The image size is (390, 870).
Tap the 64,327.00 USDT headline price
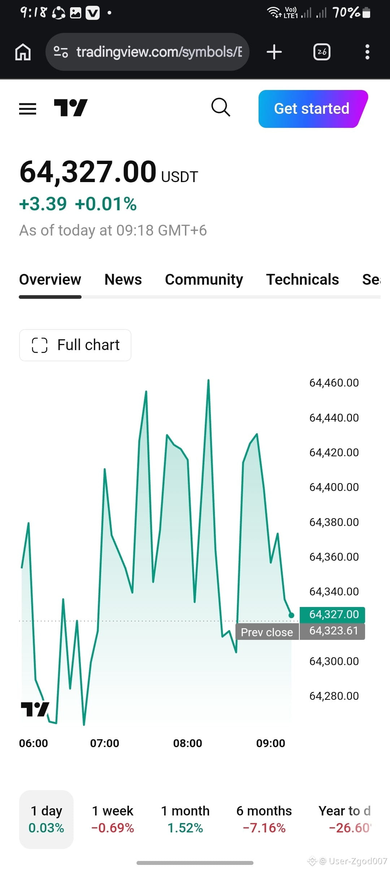coord(109,172)
